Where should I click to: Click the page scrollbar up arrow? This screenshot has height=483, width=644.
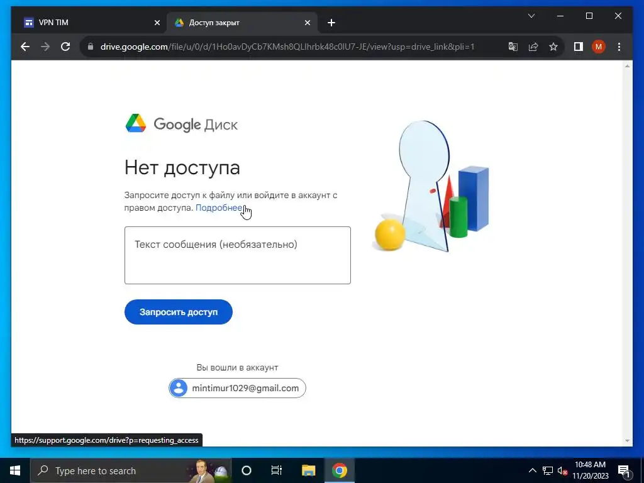point(627,66)
